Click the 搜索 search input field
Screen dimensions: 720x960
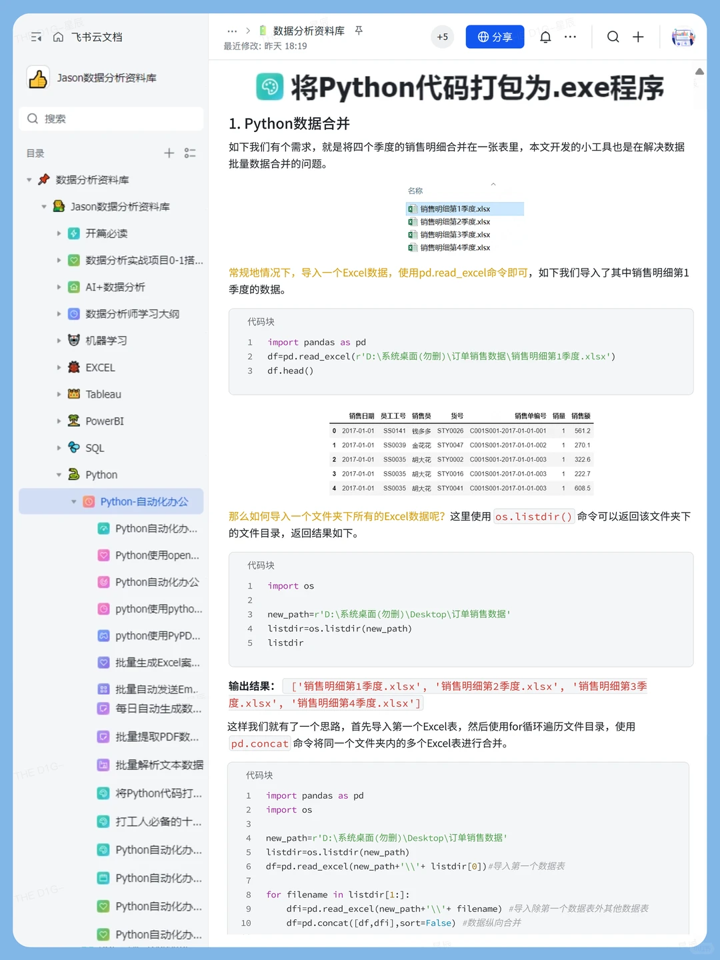coord(111,119)
